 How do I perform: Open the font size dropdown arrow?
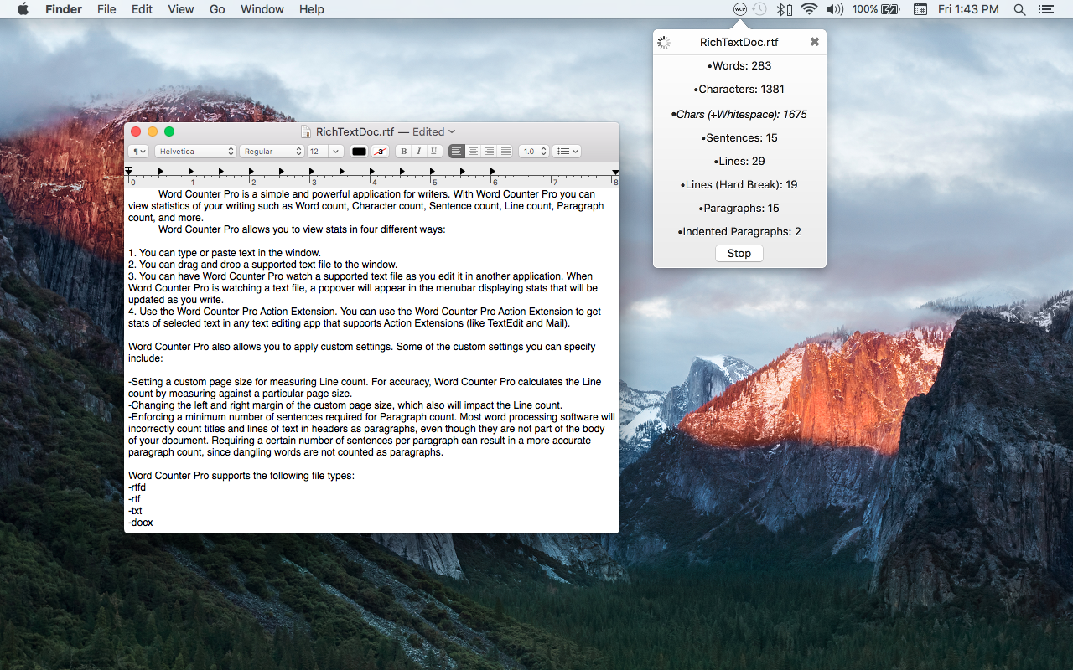(336, 152)
